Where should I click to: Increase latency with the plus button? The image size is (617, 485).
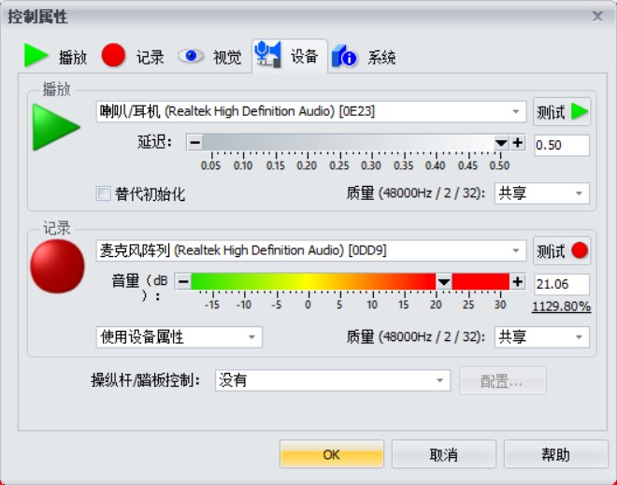[x=518, y=142]
